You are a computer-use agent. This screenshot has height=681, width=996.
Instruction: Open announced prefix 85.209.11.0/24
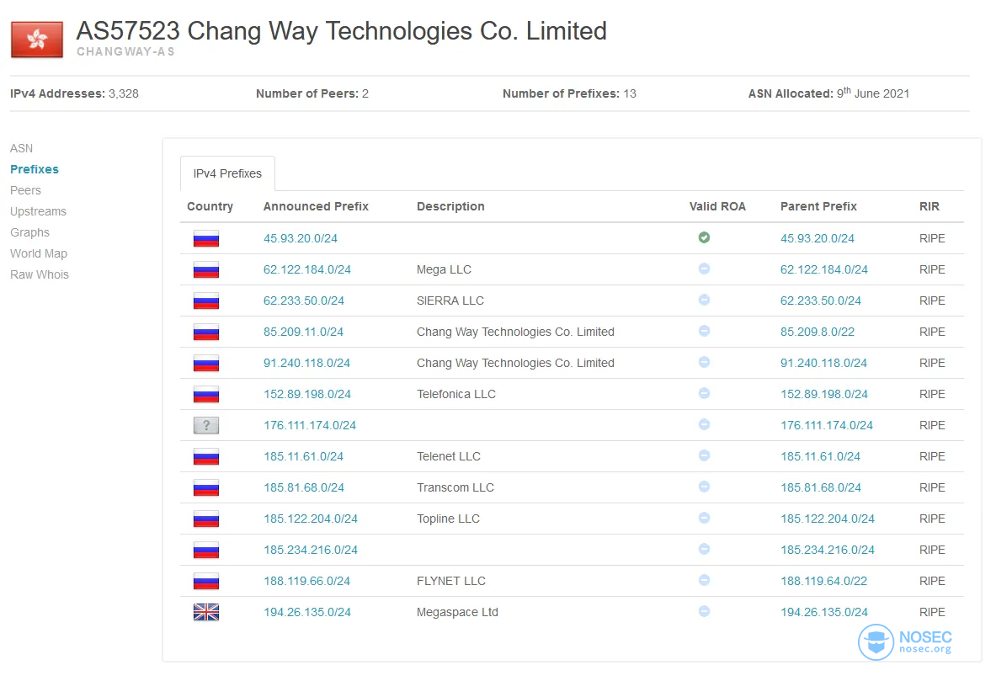[x=304, y=332]
